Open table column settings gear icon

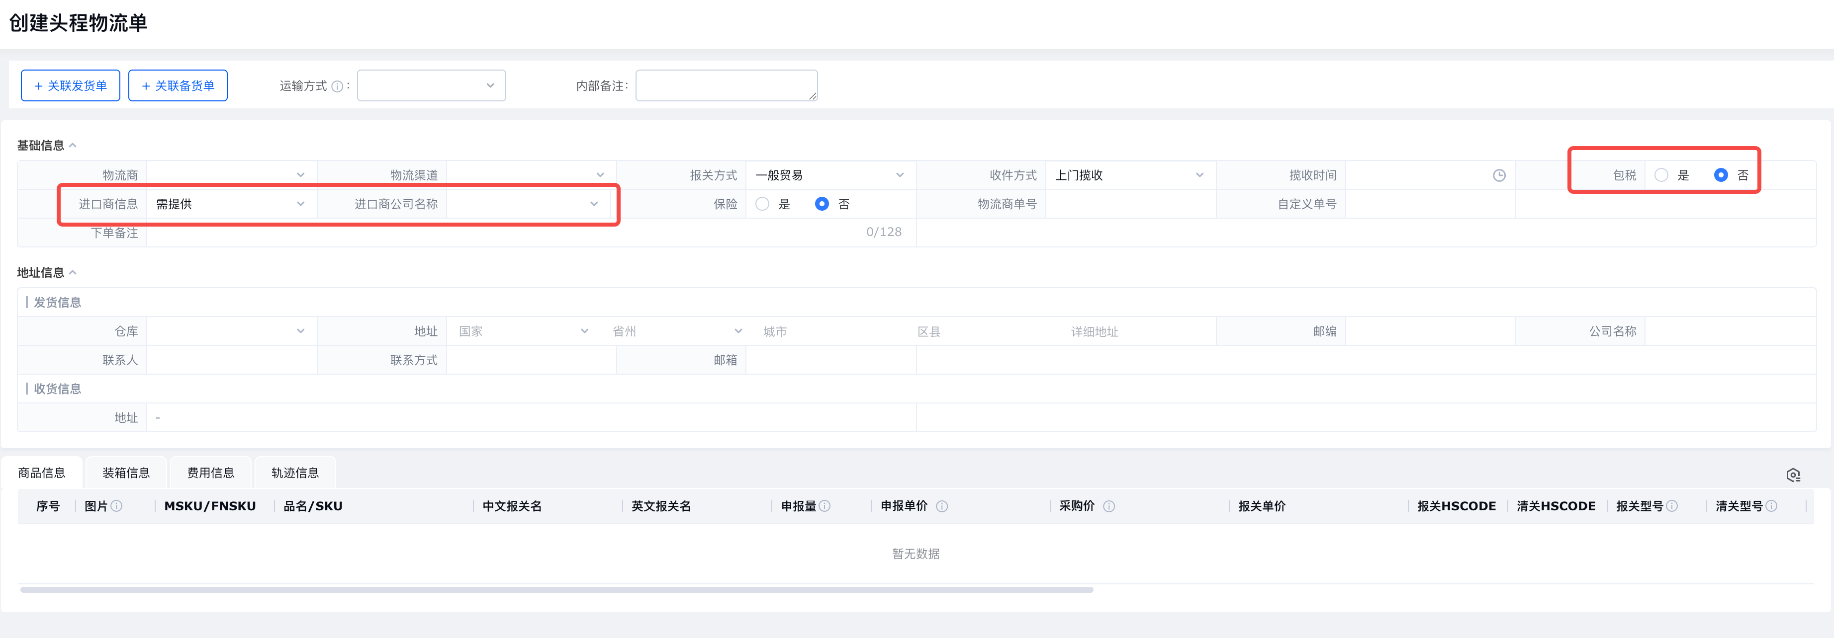click(x=1793, y=475)
